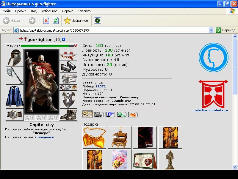Screen dimensions: 238x179
Task: Click the "Паладинский орден" clan text
Action: click(x=99, y=97)
